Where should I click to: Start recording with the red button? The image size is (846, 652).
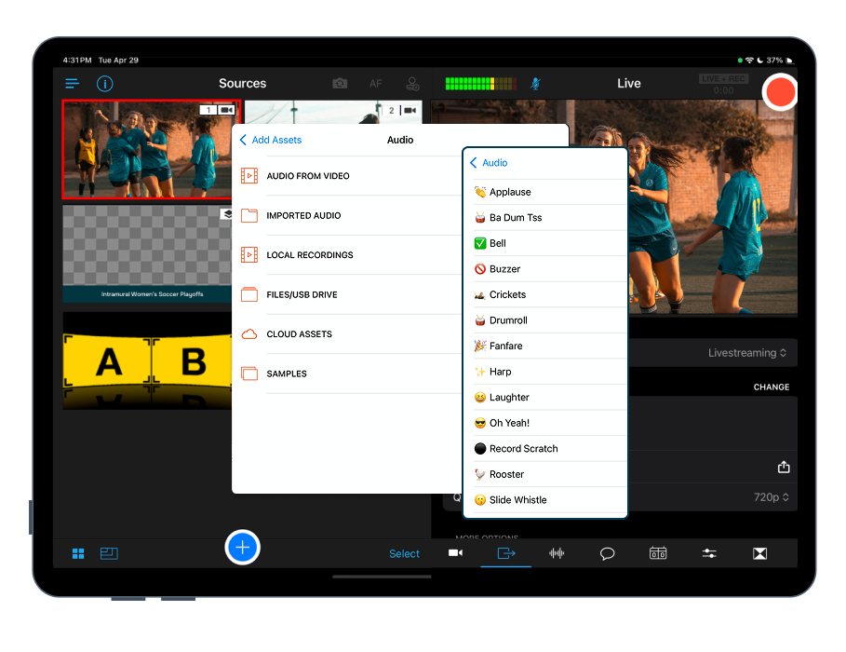pyautogui.click(x=780, y=92)
